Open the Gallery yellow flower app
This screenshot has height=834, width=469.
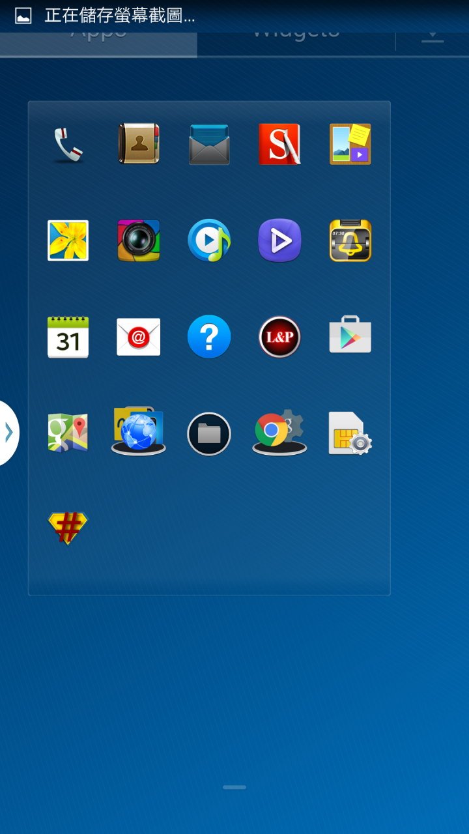point(68,240)
